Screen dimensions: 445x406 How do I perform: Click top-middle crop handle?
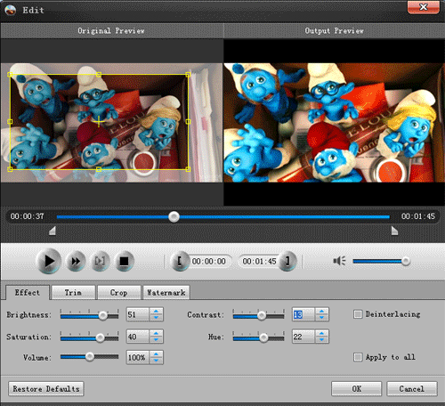pos(99,75)
